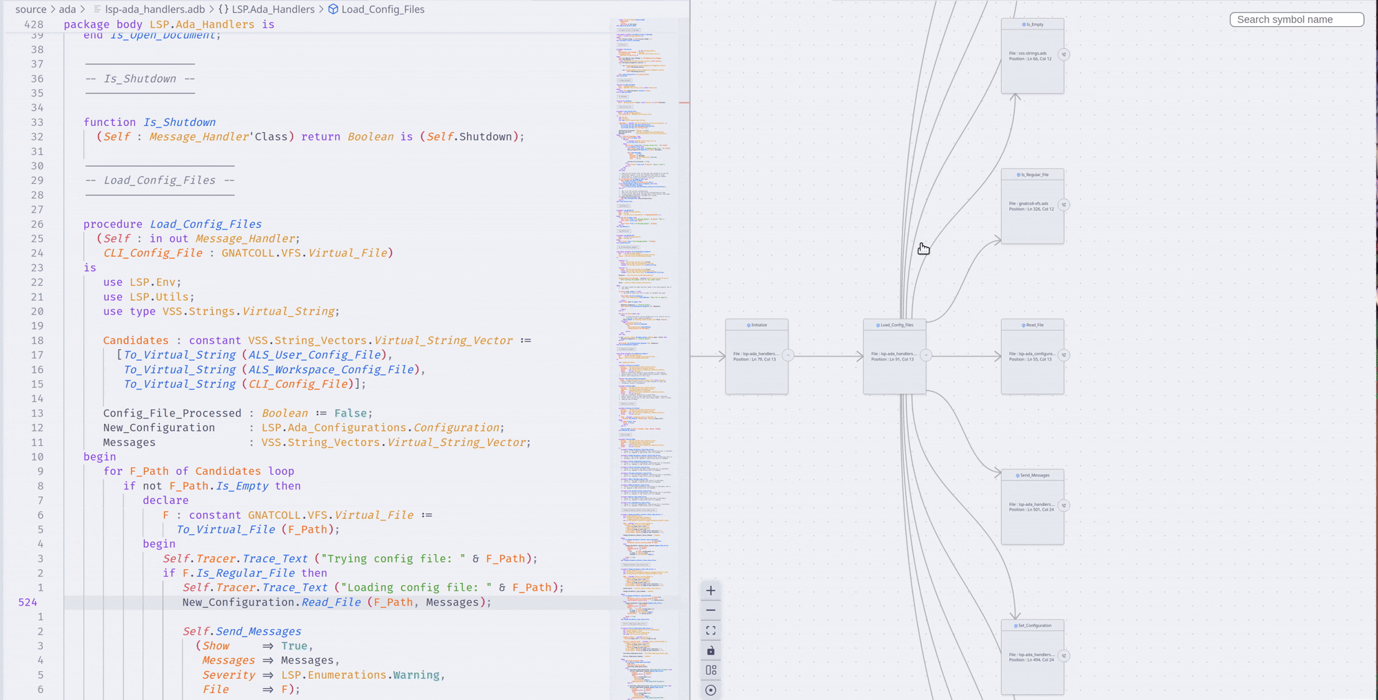The image size is (1378, 700).
Task: Zoom in on the call graph
Action: 710,591
